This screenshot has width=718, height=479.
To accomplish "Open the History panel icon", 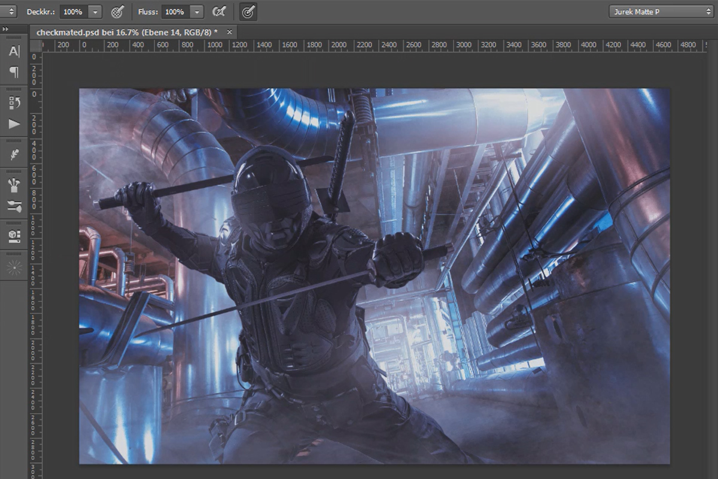I will [x=14, y=102].
